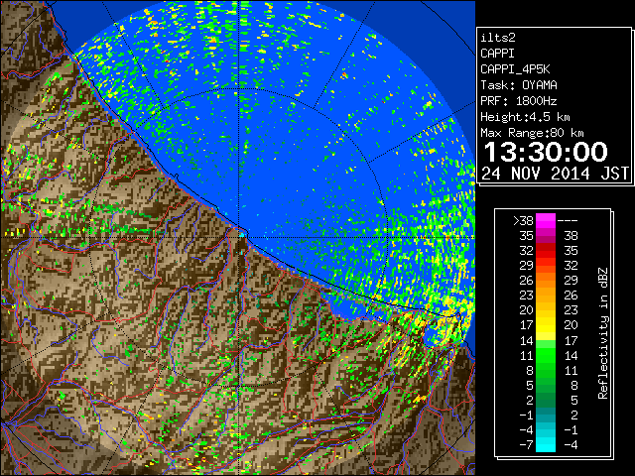This screenshot has width=635, height=476.
Task: Select the 'Max Range:80 km' text
Action: 532,133
